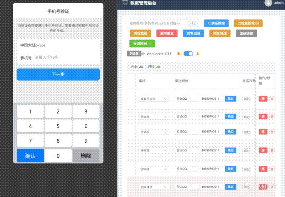285x197 pixels.
Task: Click the red 删除重复 button
Action: click(x=167, y=33)
